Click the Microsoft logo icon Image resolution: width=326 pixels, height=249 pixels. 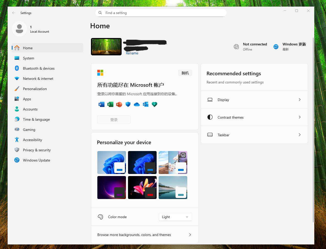[100, 73]
